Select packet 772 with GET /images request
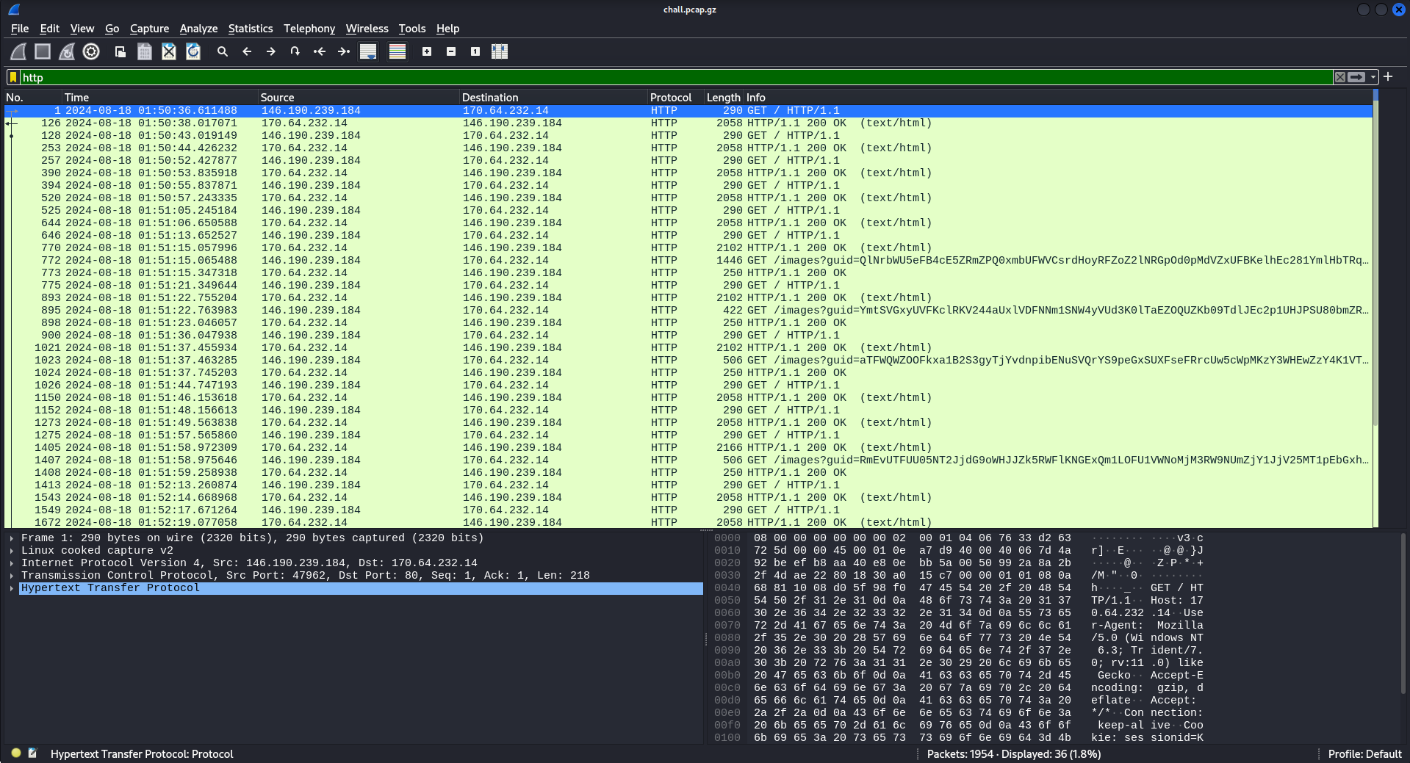This screenshot has height=763, width=1410. click(x=514, y=261)
